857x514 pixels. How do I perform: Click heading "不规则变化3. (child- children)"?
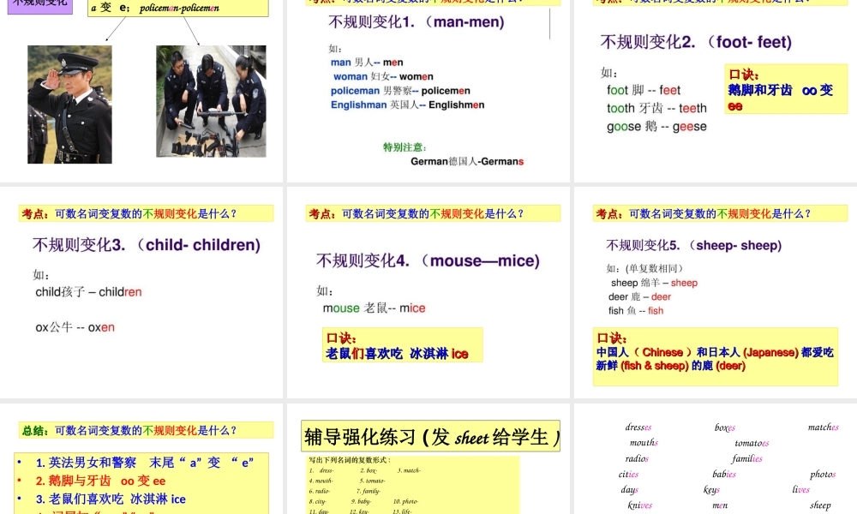(147, 245)
